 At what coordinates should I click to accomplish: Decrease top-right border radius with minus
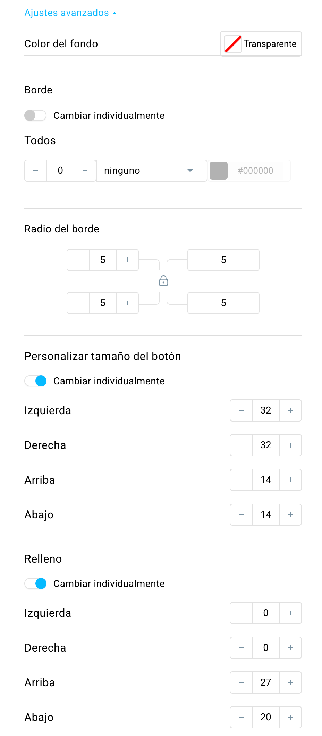coord(199,260)
